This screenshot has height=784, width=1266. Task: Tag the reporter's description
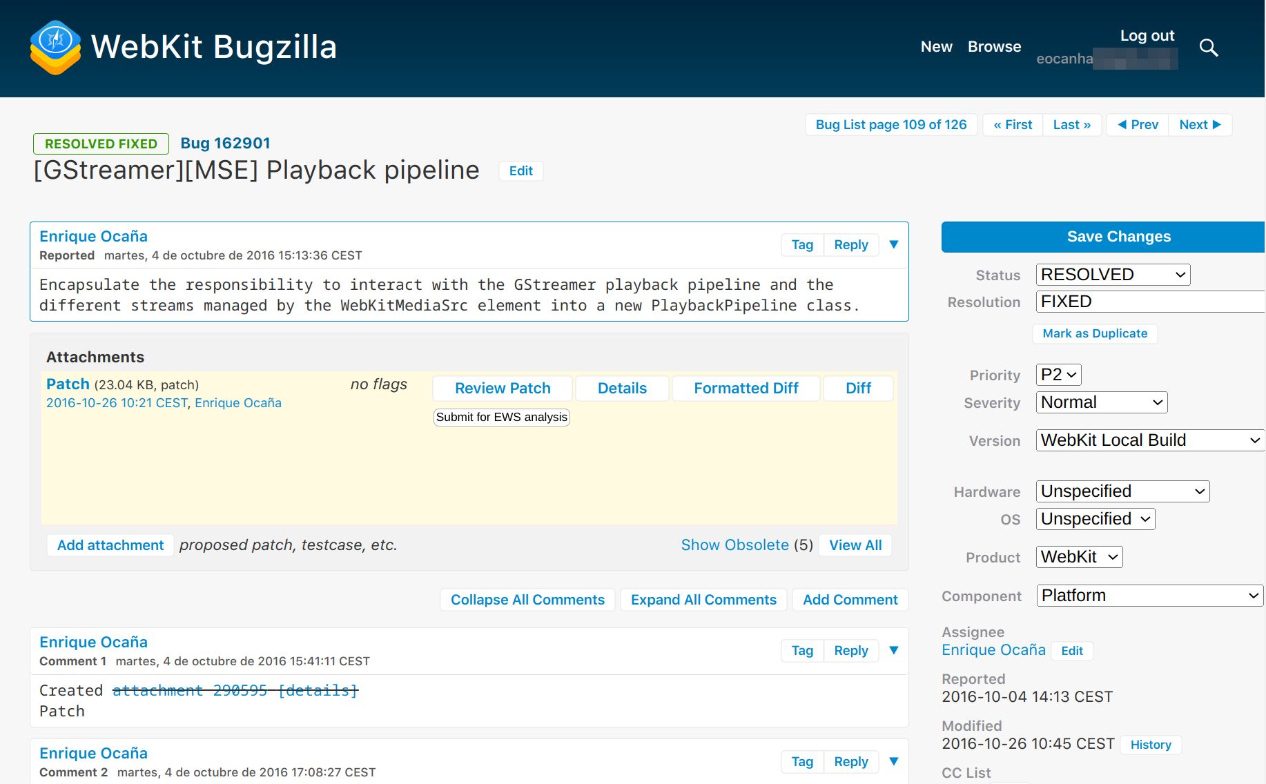pos(802,245)
